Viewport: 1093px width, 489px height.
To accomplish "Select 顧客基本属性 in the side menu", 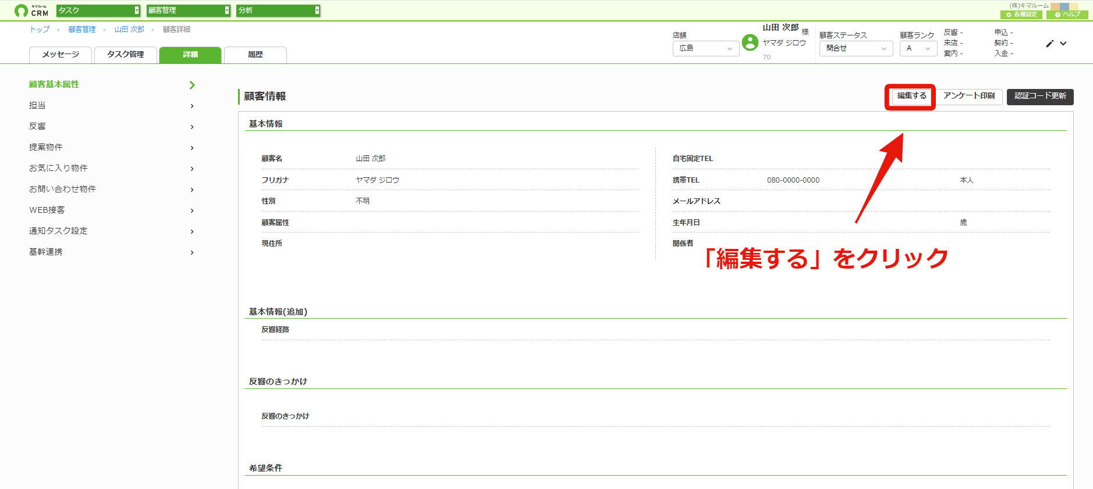I will [54, 84].
